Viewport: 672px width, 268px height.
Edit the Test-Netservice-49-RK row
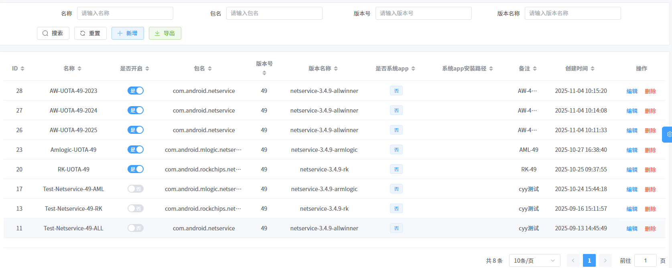click(x=632, y=209)
